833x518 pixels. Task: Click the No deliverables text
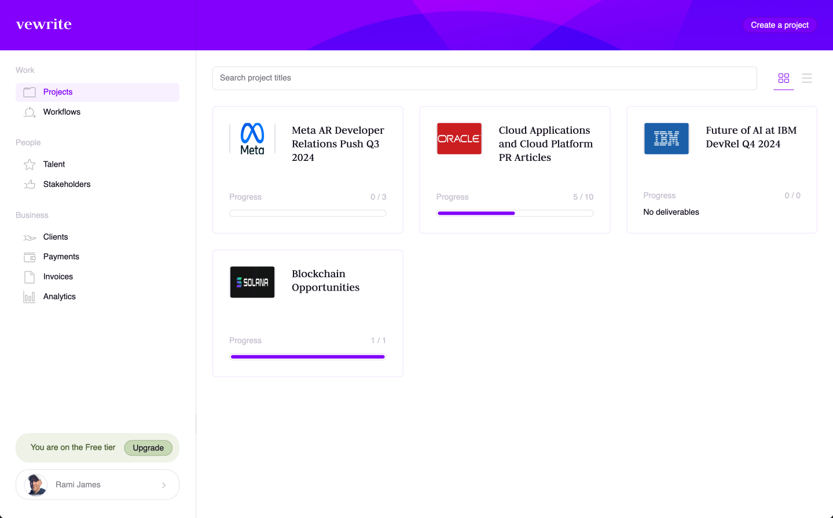coord(671,212)
